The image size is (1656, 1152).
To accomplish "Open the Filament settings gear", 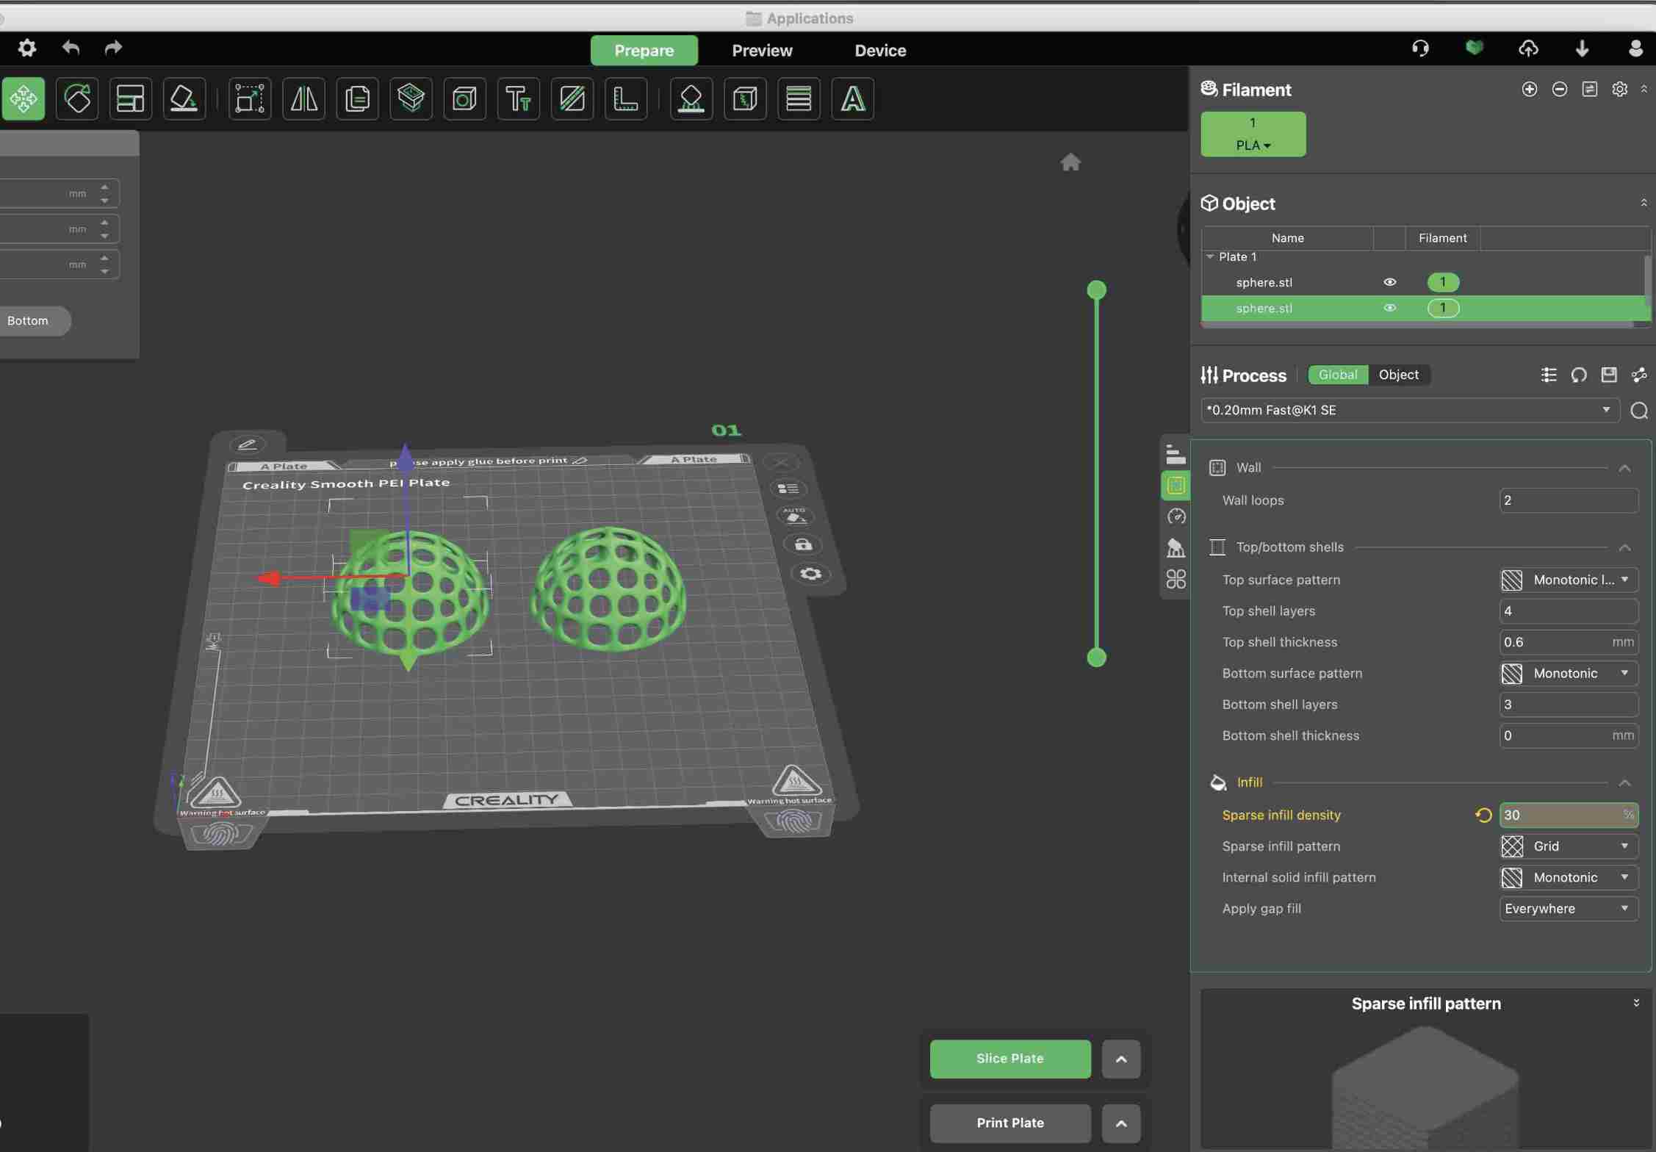I will [1619, 89].
